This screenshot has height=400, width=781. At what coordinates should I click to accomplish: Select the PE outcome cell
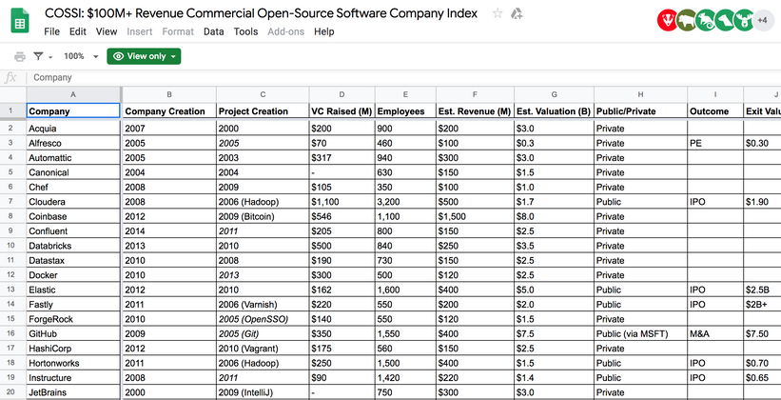pos(715,143)
